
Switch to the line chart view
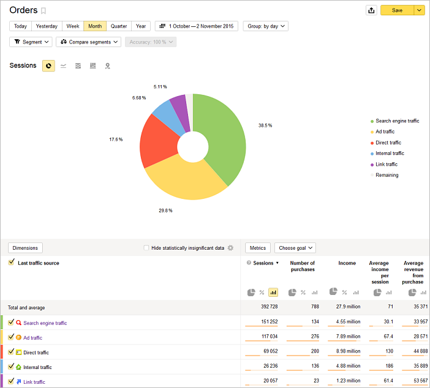click(64, 65)
